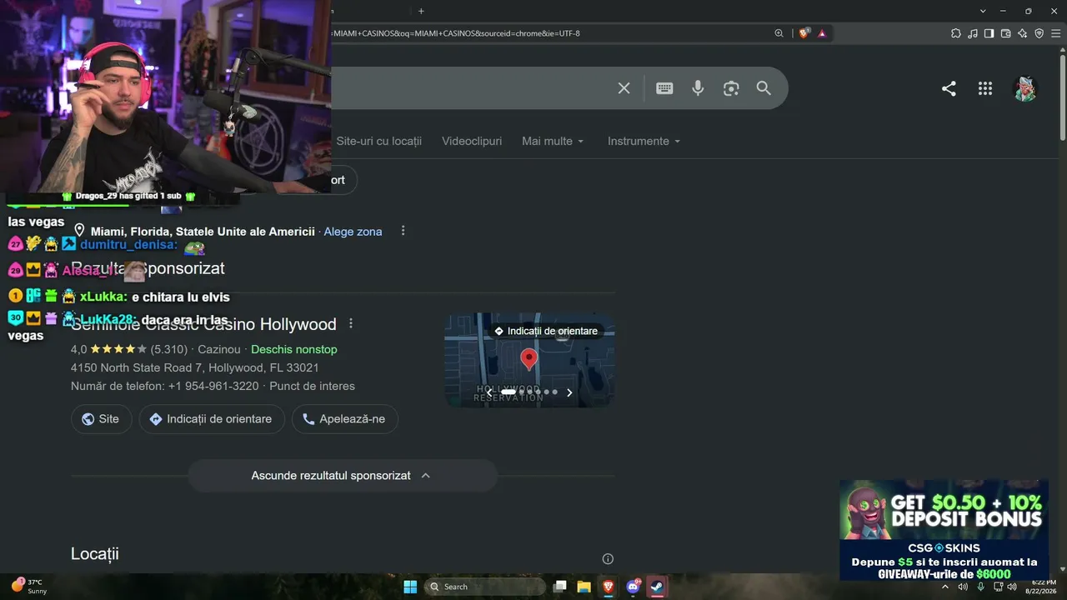Click 'Indicații de orientare' chip on map
Image resolution: width=1067 pixels, height=600 pixels.
[x=546, y=331]
